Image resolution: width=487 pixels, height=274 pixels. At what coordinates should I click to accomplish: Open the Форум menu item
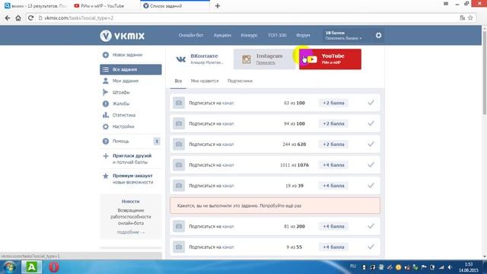point(303,36)
